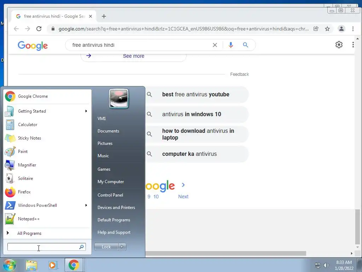362x272 pixels.
Task: Open Magnifier from the Start menu
Action: point(47,165)
